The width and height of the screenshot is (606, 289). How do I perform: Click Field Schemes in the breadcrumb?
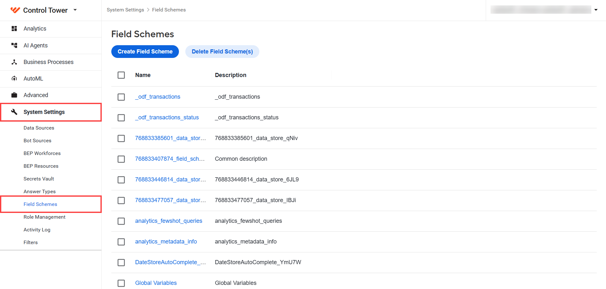click(169, 10)
